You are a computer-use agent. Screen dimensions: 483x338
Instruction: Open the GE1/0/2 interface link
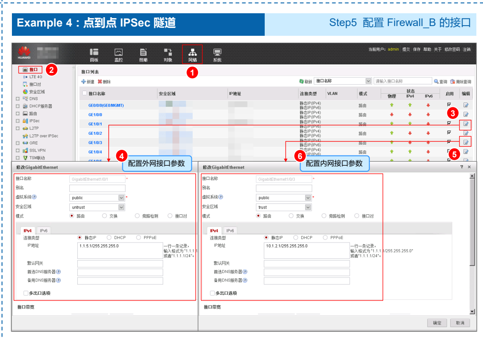point(95,133)
